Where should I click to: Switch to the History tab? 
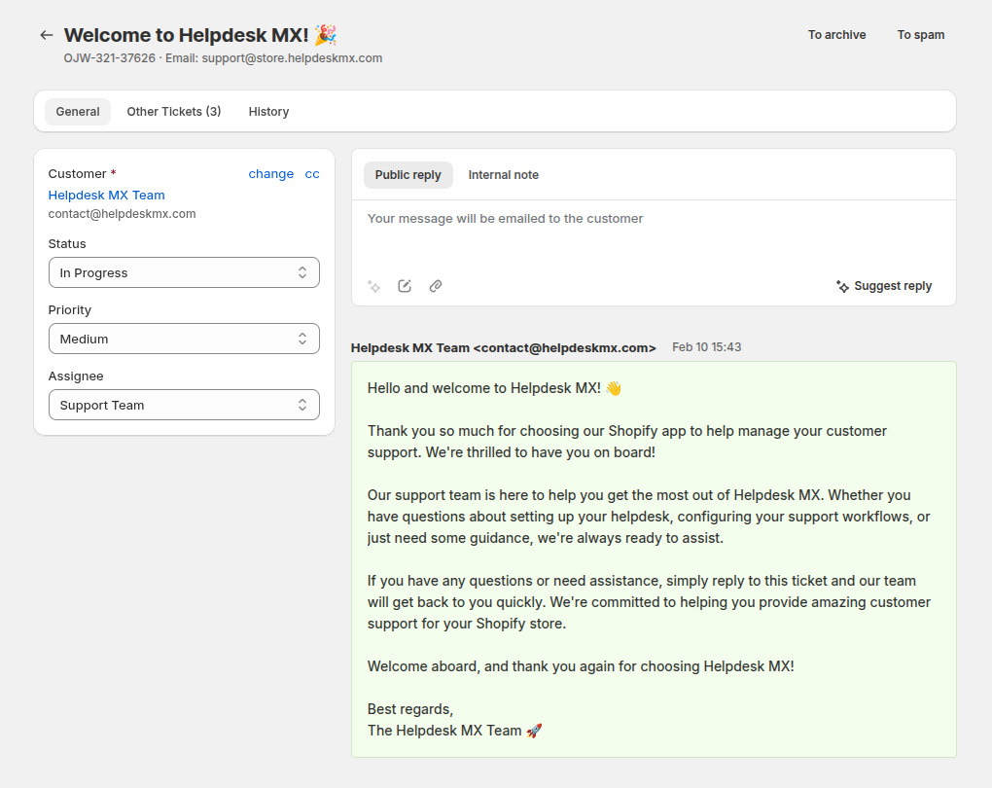(x=268, y=112)
